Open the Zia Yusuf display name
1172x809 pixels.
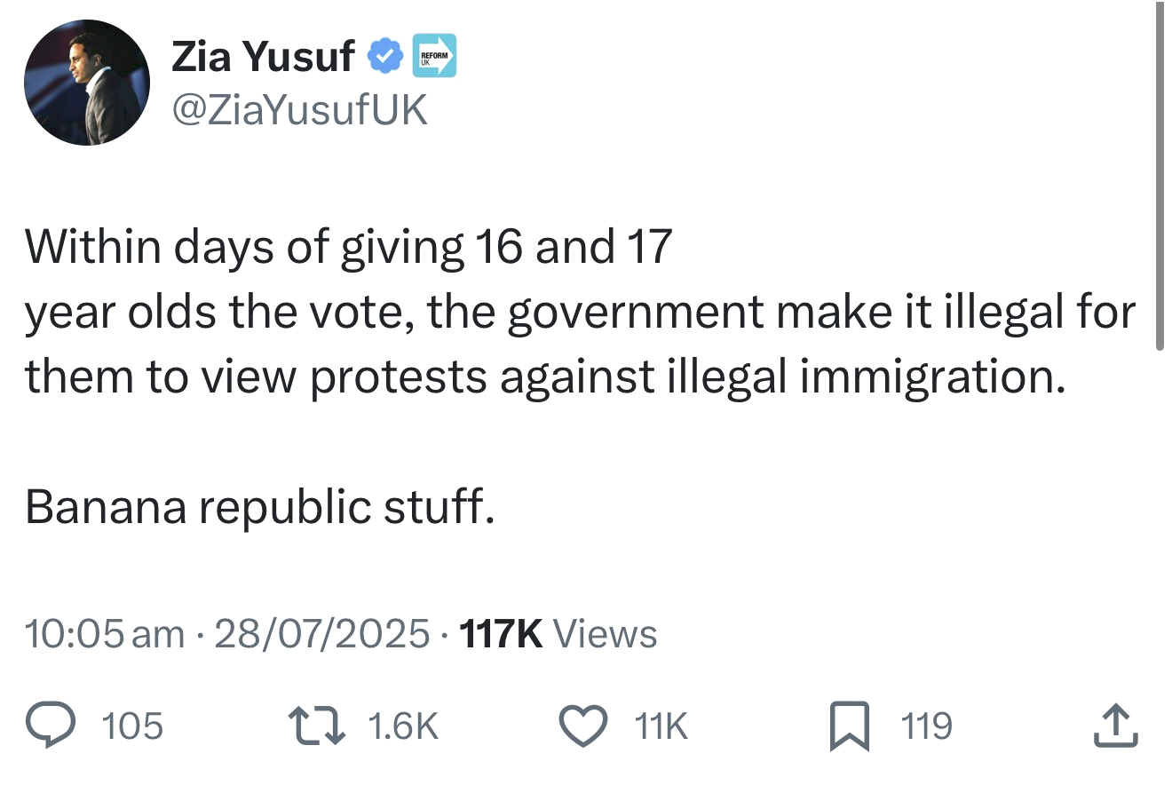[x=263, y=57]
